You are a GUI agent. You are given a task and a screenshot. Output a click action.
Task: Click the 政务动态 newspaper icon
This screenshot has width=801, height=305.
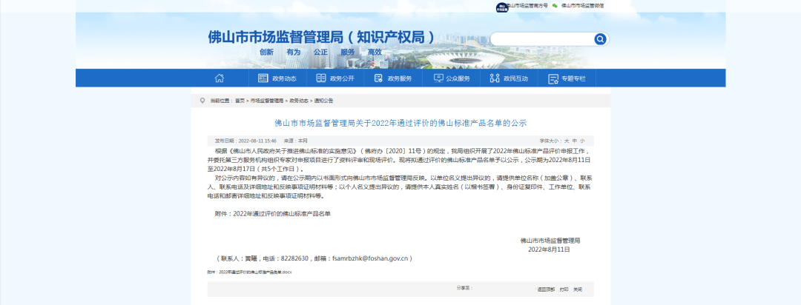pyautogui.click(x=263, y=78)
